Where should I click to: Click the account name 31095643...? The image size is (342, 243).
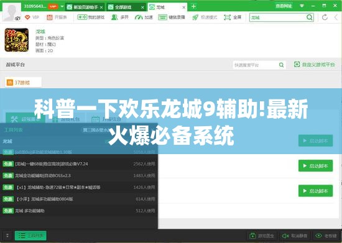(x=35, y=6)
